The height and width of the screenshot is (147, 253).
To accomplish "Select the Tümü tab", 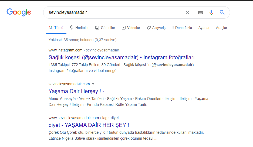I will pos(56,28).
